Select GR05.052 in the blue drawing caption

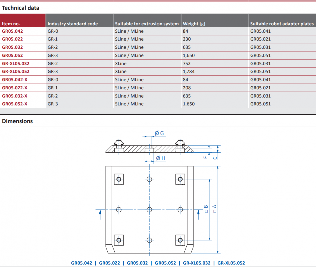coord(165,263)
